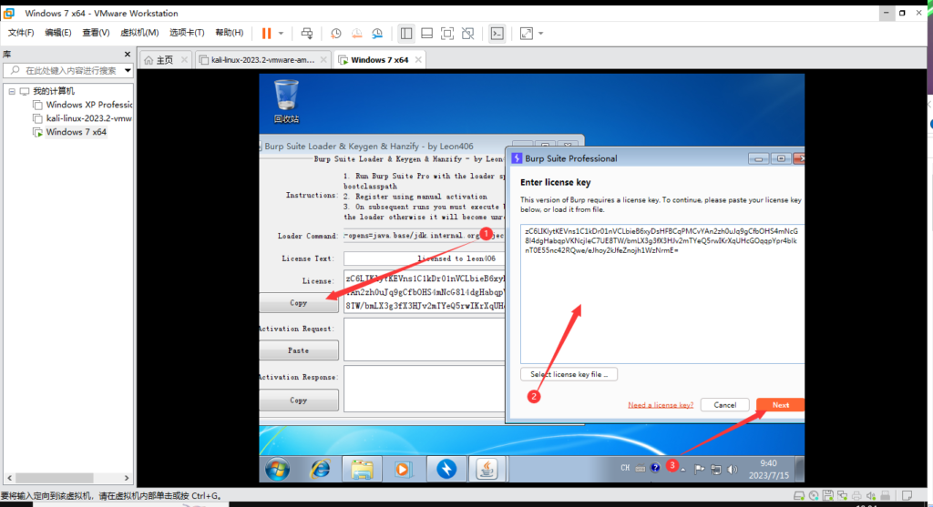Click the Burp license key text area
Viewport: 933px width, 507px height.
[x=661, y=294]
